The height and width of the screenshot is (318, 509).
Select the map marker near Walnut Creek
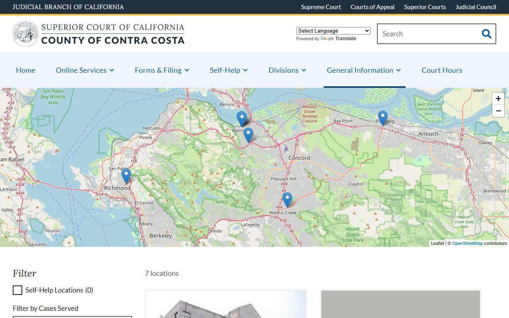click(x=287, y=200)
